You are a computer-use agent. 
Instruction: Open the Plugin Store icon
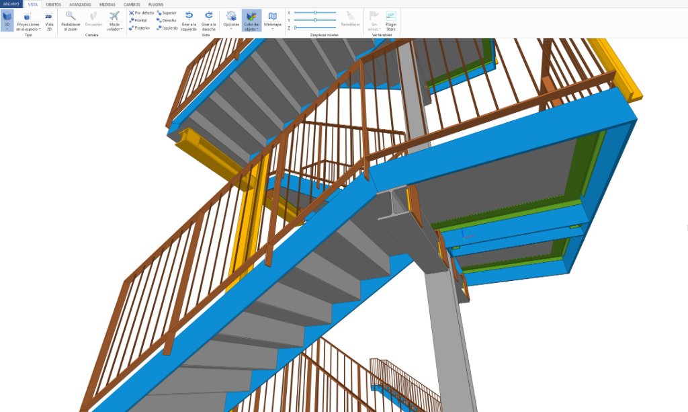pyautogui.click(x=390, y=16)
